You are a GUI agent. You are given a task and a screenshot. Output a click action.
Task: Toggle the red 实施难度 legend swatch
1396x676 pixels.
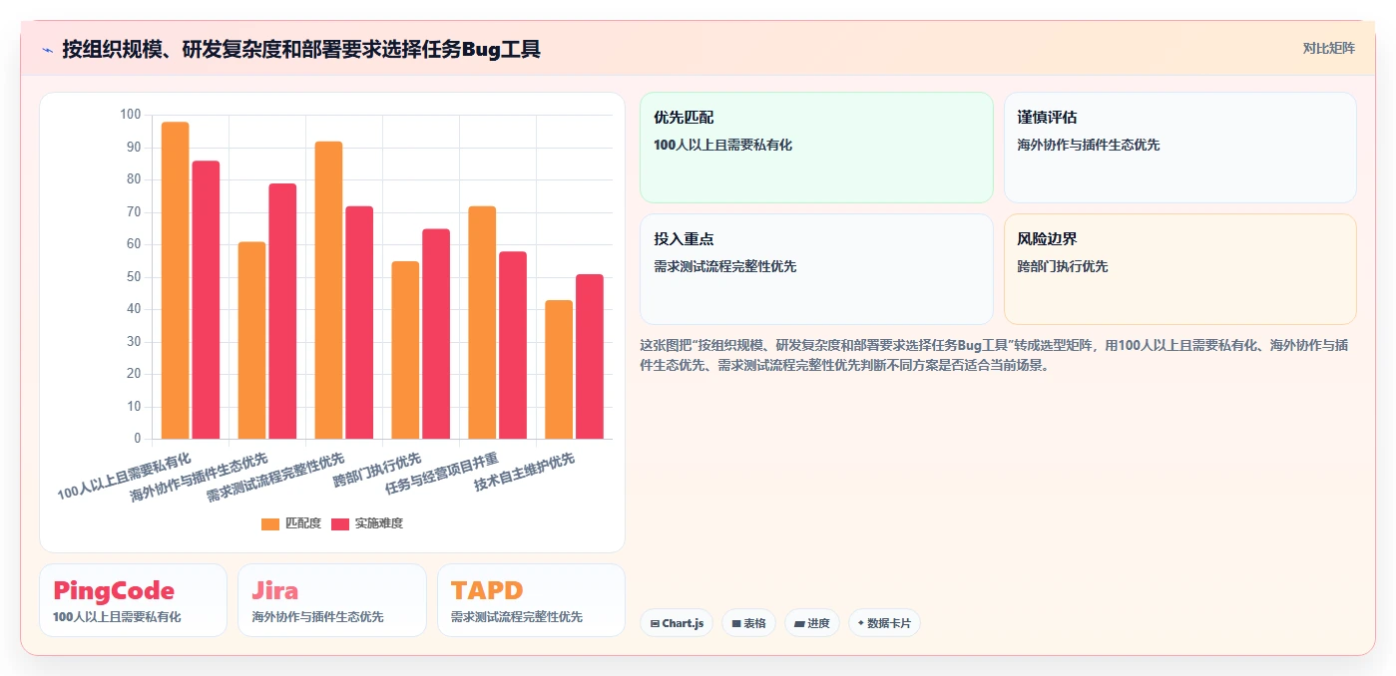pyautogui.click(x=340, y=523)
